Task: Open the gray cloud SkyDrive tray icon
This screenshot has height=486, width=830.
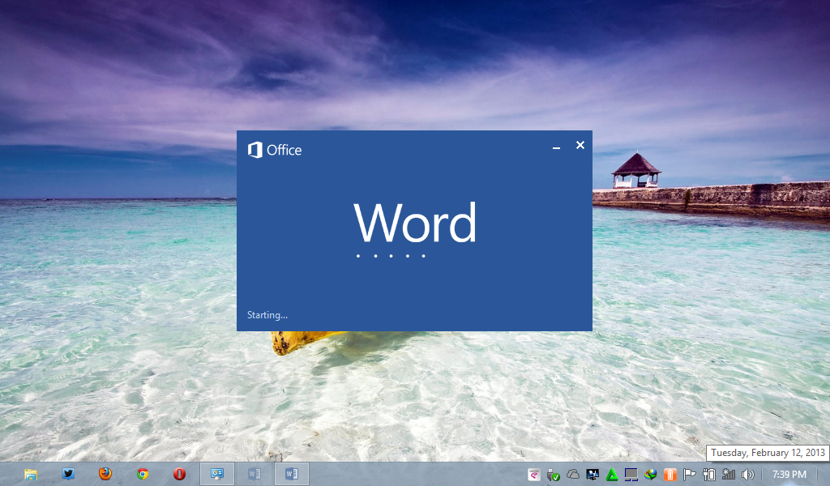Action: coord(573,475)
